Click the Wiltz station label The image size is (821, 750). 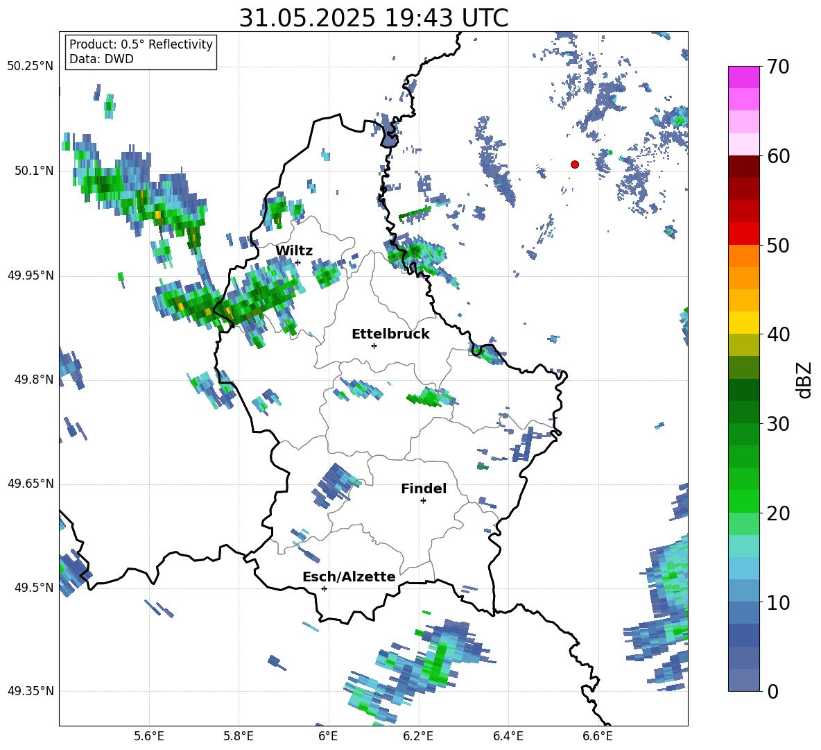pyautogui.click(x=294, y=251)
